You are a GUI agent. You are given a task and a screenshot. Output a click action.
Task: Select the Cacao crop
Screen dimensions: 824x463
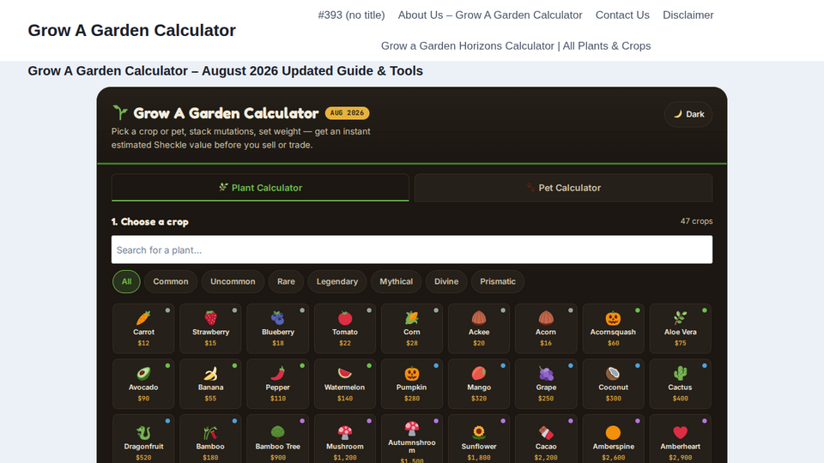click(x=546, y=440)
